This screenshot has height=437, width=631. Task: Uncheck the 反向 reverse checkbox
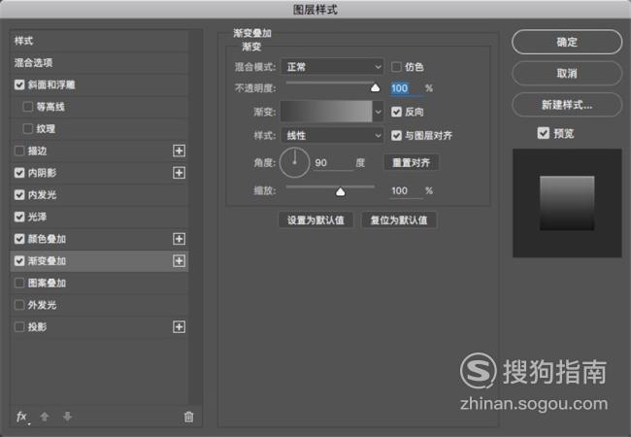[396, 112]
